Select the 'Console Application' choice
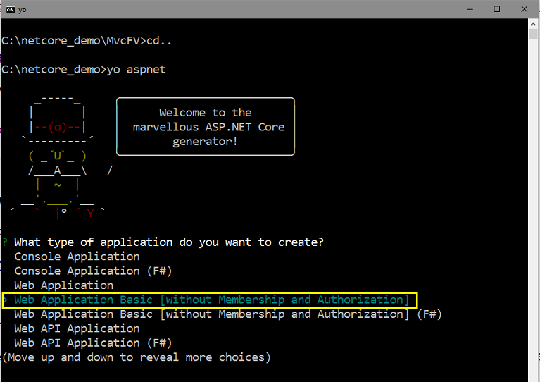The height and width of the screenshot is (382, 540). [x=77, y=257]
